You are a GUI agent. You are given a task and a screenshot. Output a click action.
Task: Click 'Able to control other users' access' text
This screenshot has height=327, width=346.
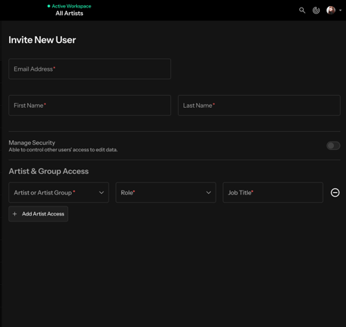(x=63, y=150)
